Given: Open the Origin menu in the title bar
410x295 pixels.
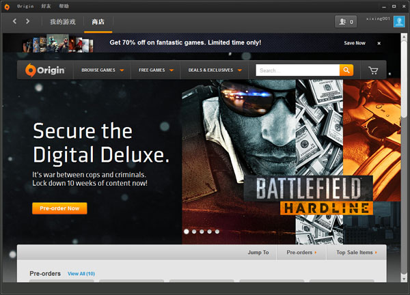Looking at the screenshot, I should 25,6.
